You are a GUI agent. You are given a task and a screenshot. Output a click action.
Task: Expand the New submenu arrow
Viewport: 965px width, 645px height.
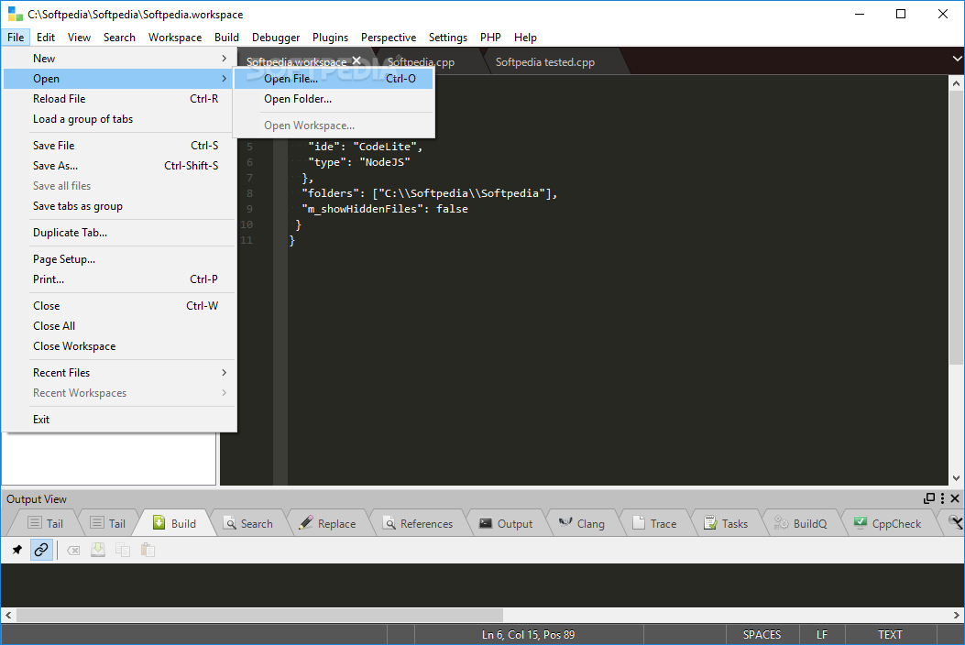pos(224,58)
